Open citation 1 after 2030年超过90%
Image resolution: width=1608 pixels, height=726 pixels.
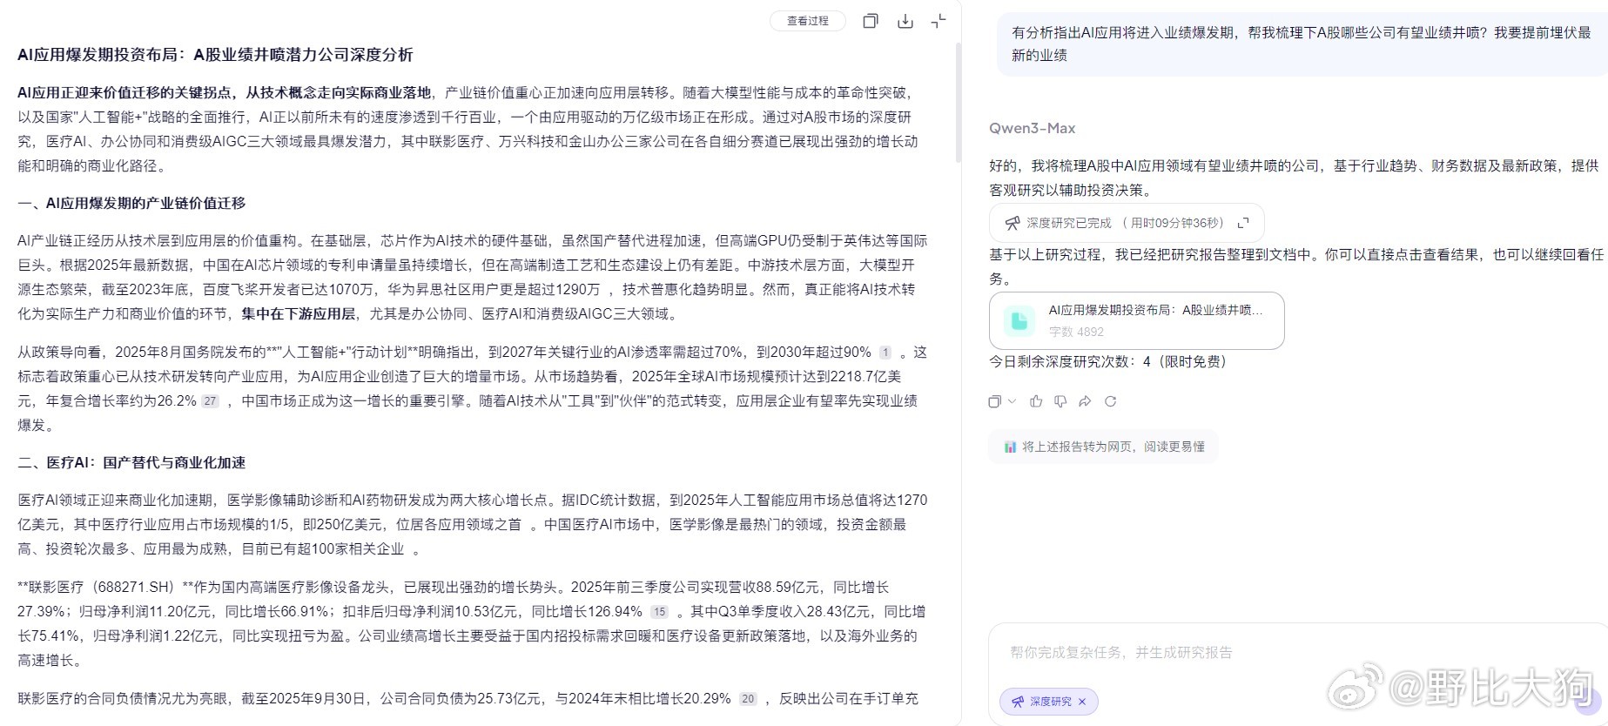coord(885,353)
